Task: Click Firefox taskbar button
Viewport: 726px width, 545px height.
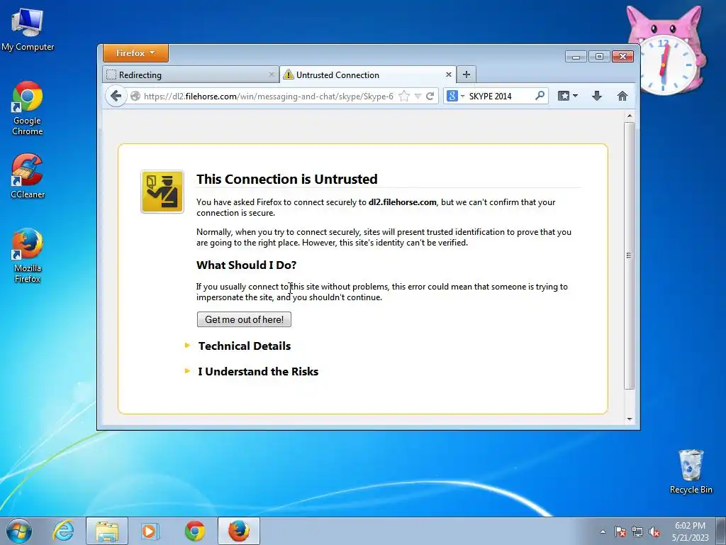Action: pos(239,531)
